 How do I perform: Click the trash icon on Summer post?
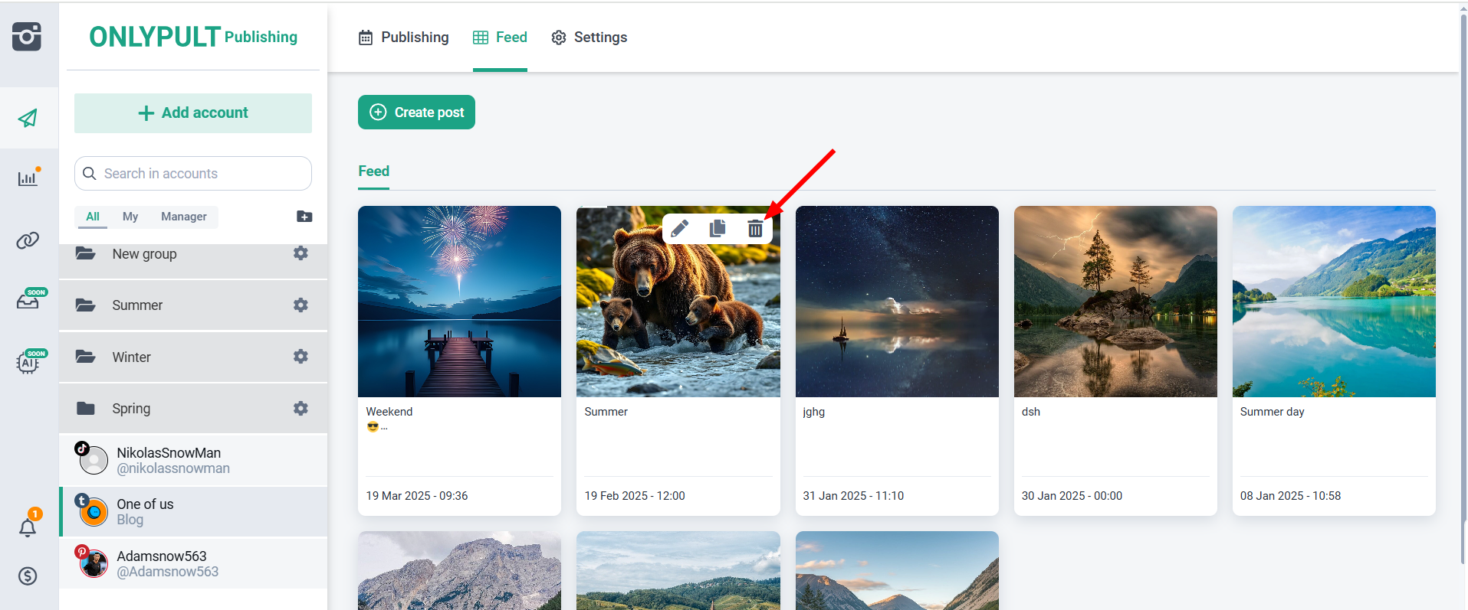pyautogui.click(x=755, y=229)
